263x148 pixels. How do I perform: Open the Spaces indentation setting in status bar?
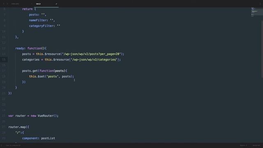[x=243, y=145]
